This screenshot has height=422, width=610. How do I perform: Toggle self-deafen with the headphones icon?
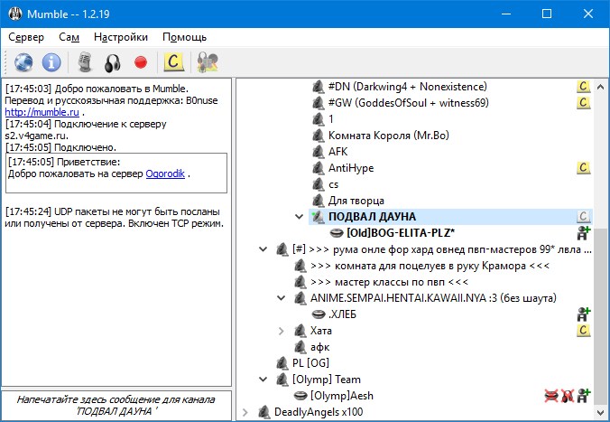point(113,61)
